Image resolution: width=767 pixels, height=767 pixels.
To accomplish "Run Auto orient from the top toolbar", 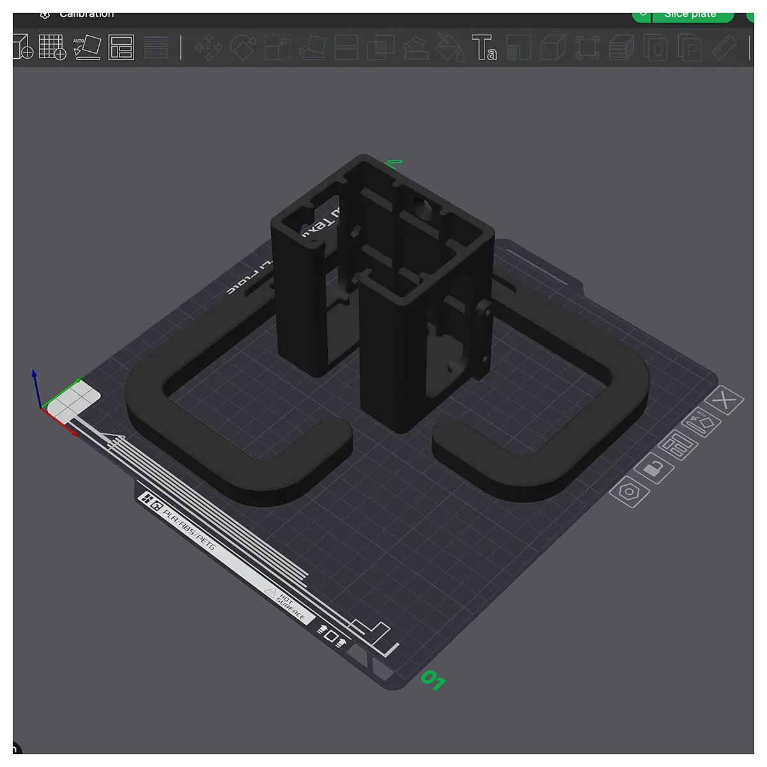I will coord(87,47).
